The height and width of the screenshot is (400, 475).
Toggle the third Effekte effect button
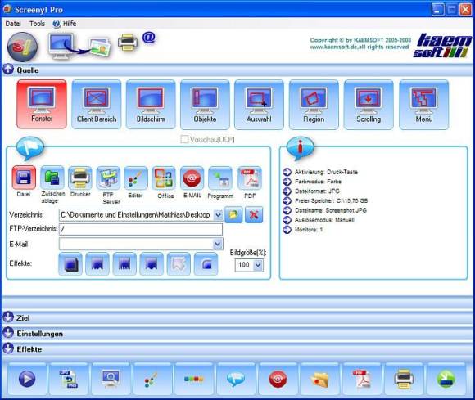click(x=124, y=264)
